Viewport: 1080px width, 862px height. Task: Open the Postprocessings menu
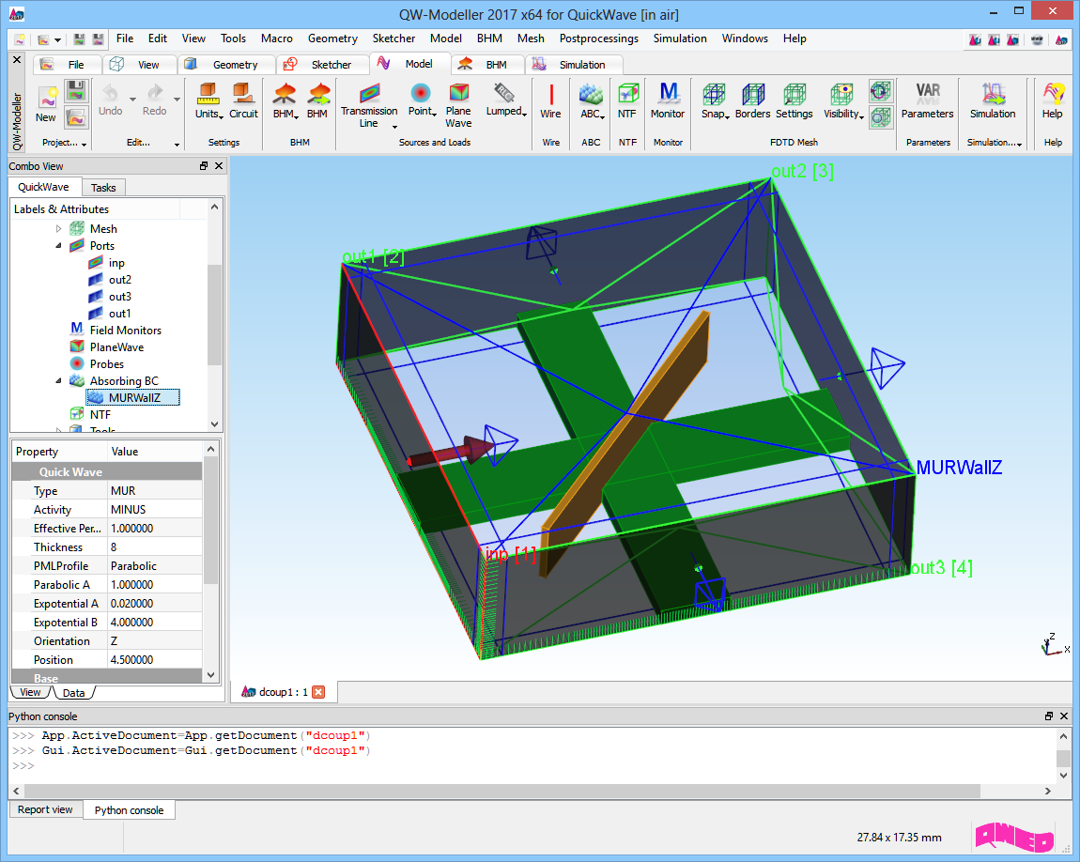point(598,38)
